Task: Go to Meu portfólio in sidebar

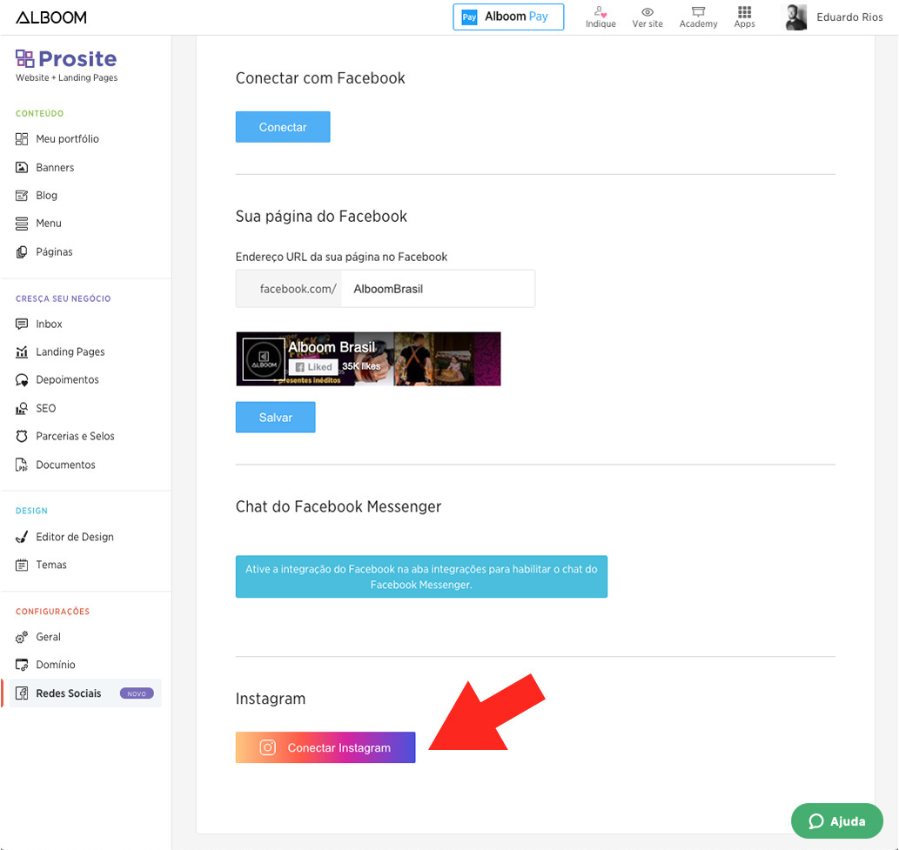Action: click(67, 139)
